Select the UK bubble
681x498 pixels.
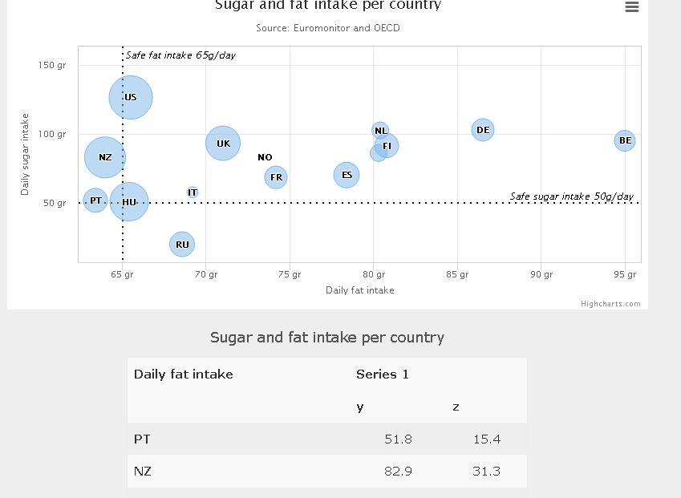tap(222, 144)
